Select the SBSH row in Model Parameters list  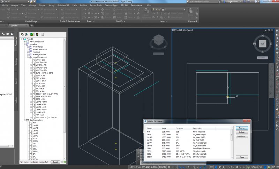tap(188, 151)
